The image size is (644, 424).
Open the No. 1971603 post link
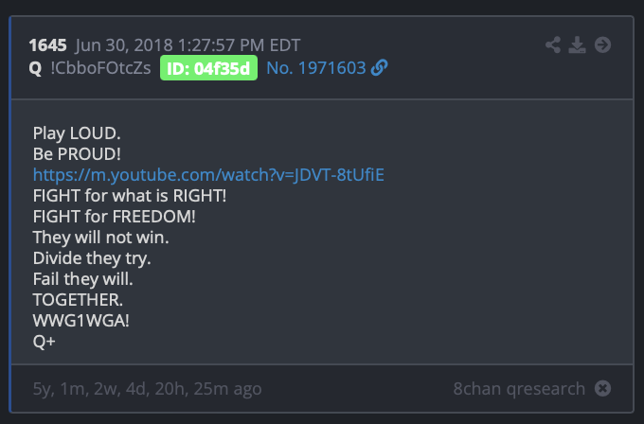(315, 68)
